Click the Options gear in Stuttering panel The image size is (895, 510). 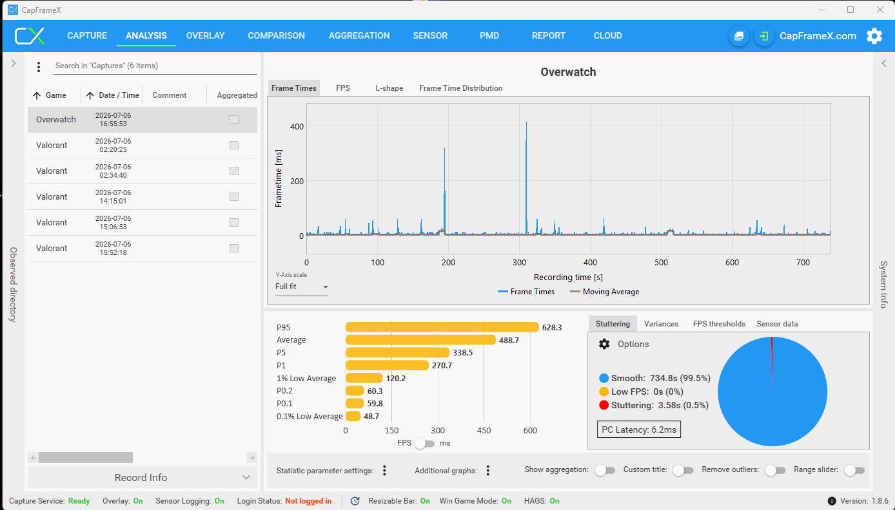pyautogui.click(x=604, y=344)
